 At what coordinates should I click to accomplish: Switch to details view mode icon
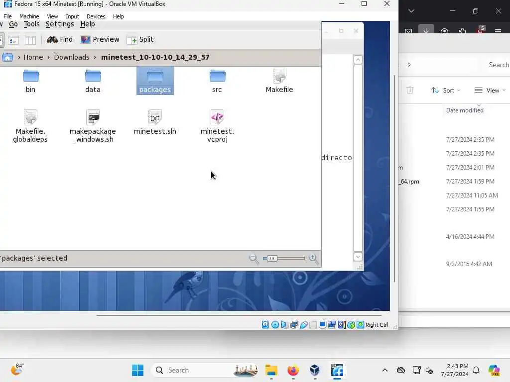[13, 40]
